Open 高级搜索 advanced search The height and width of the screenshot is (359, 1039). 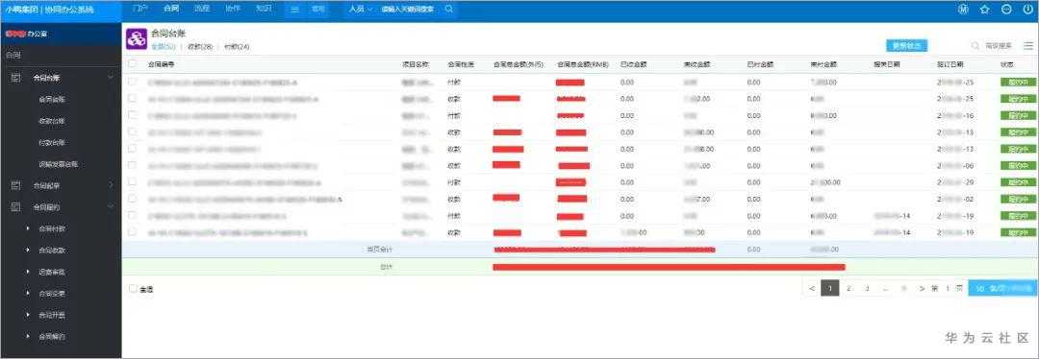(998, 46)
